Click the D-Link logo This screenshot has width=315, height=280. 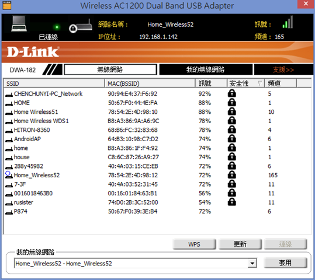(x=33, y=52)
